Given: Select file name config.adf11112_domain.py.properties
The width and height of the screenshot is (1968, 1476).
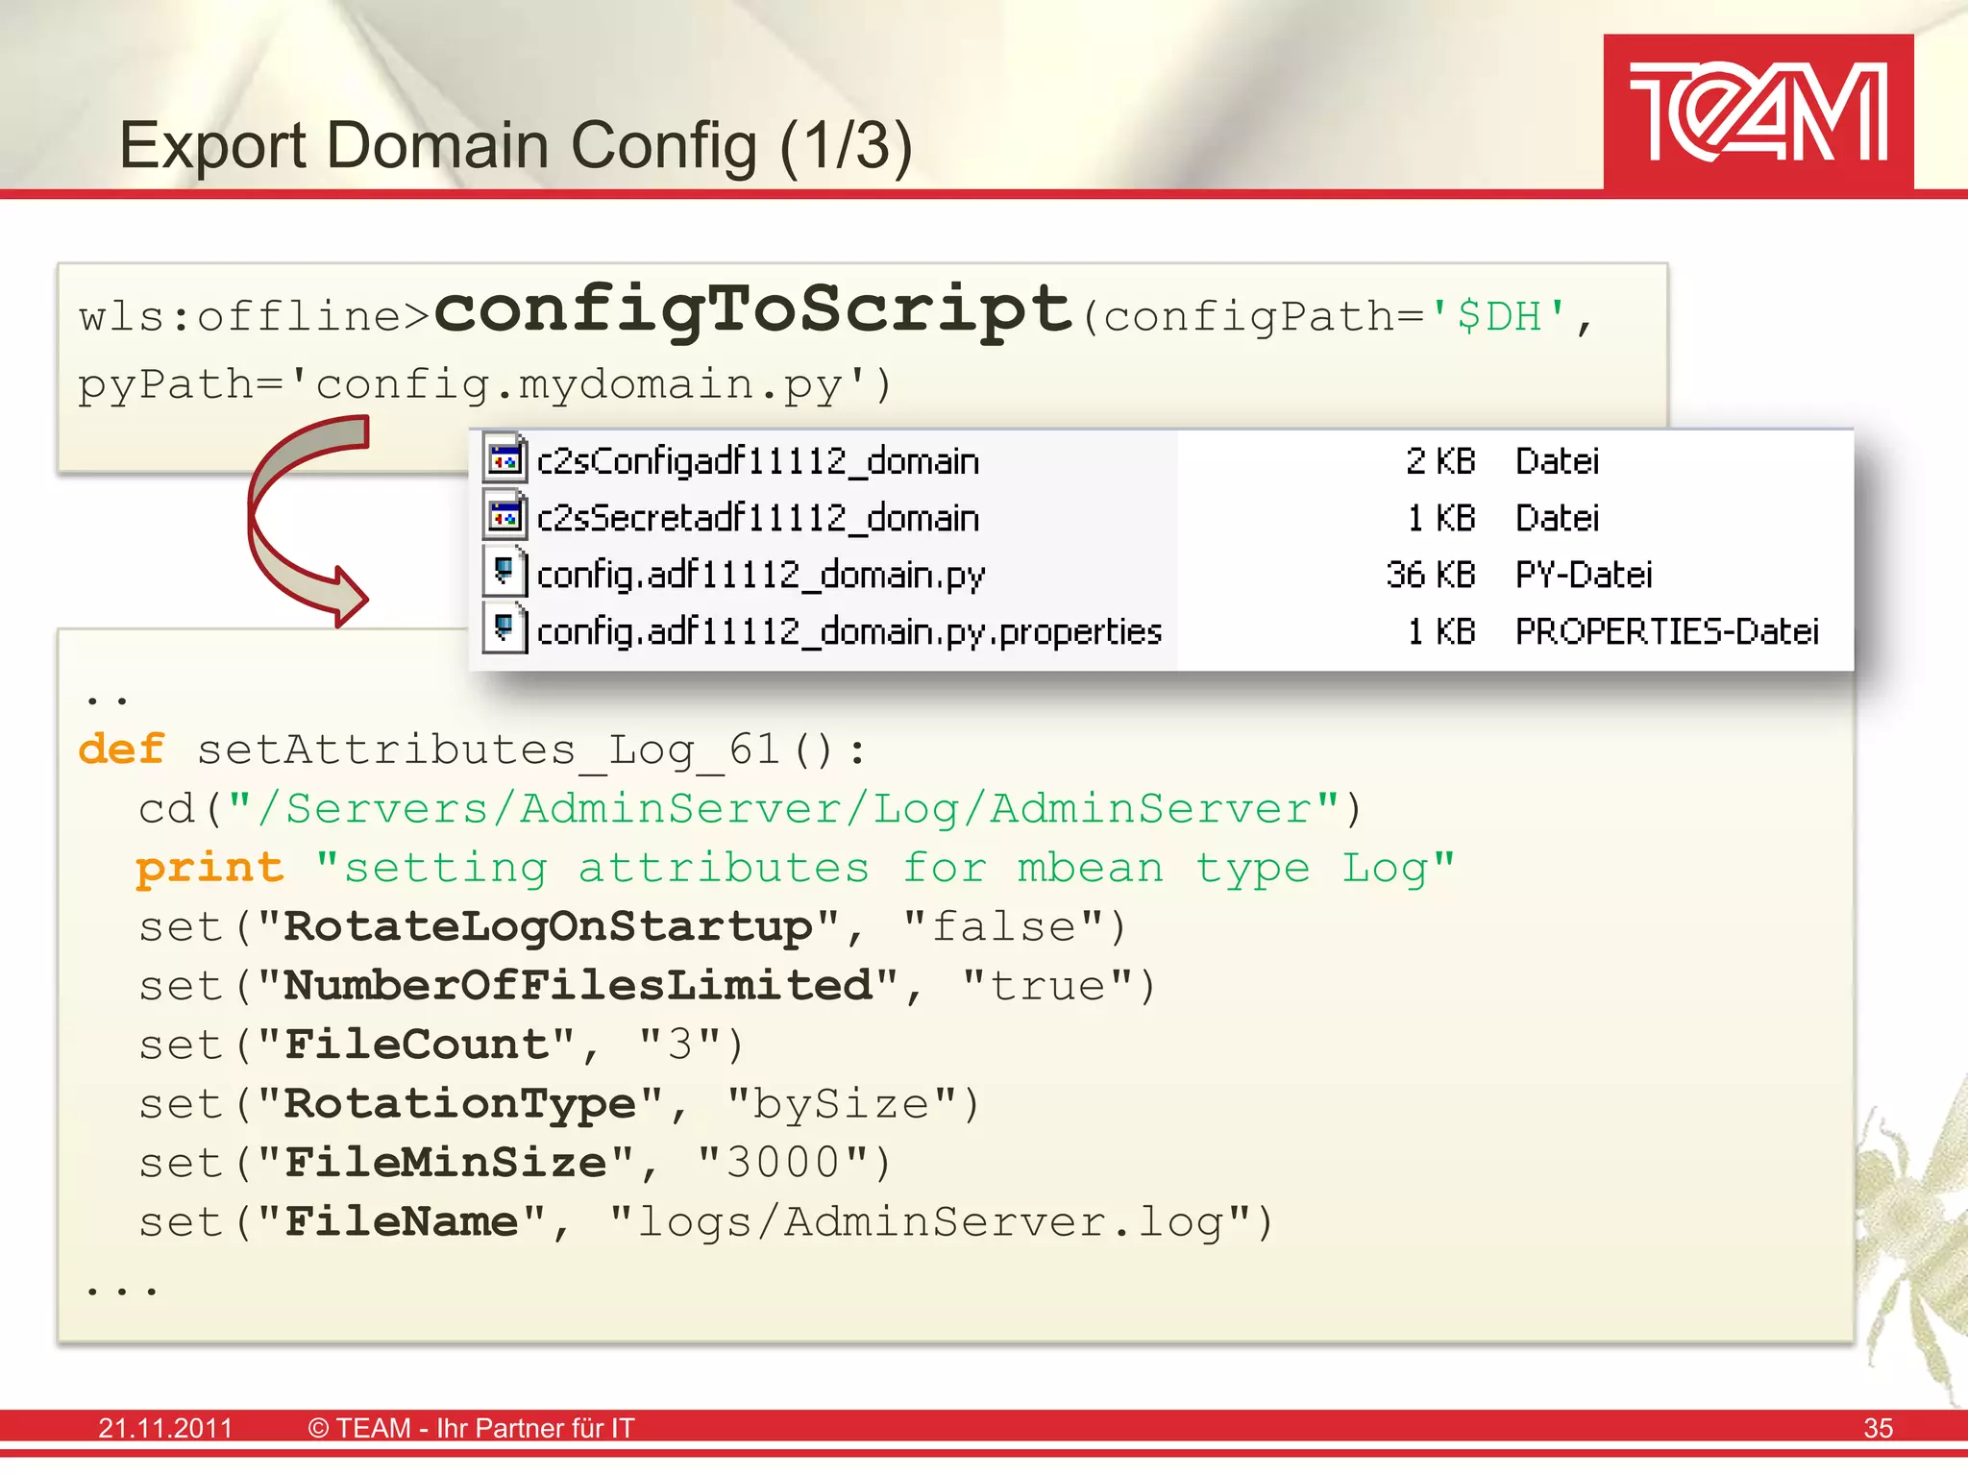Looking at the screenshot, I should (849, 632).
